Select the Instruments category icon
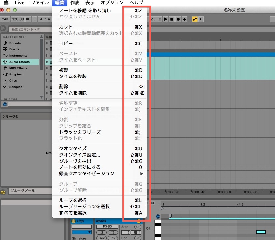Screen dimensions: 275x240 5,56
